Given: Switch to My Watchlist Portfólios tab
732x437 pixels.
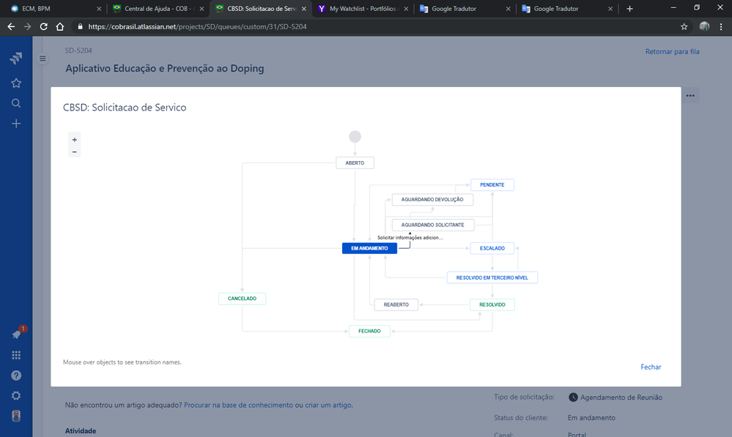Looking at the screenshot, I should [362, 8].
